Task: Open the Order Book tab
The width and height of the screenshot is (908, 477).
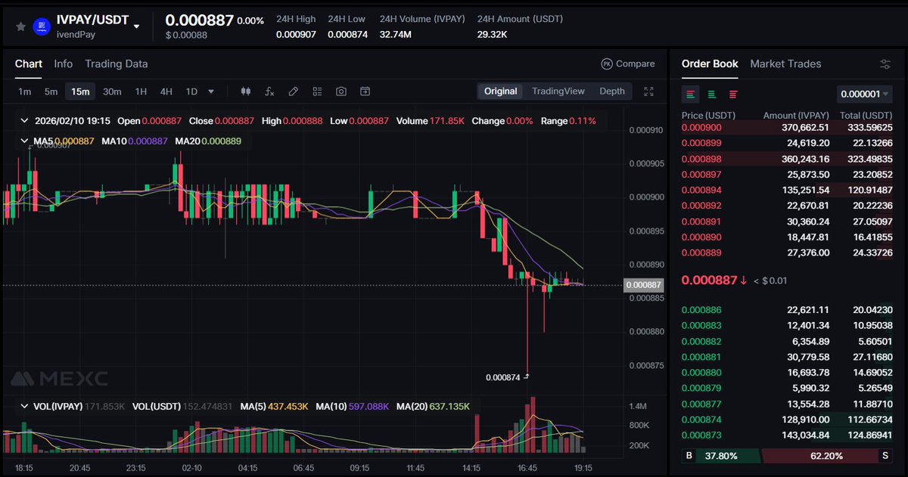Action: point(710,64)
